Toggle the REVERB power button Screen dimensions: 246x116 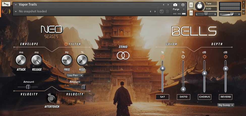click(226, 56)
